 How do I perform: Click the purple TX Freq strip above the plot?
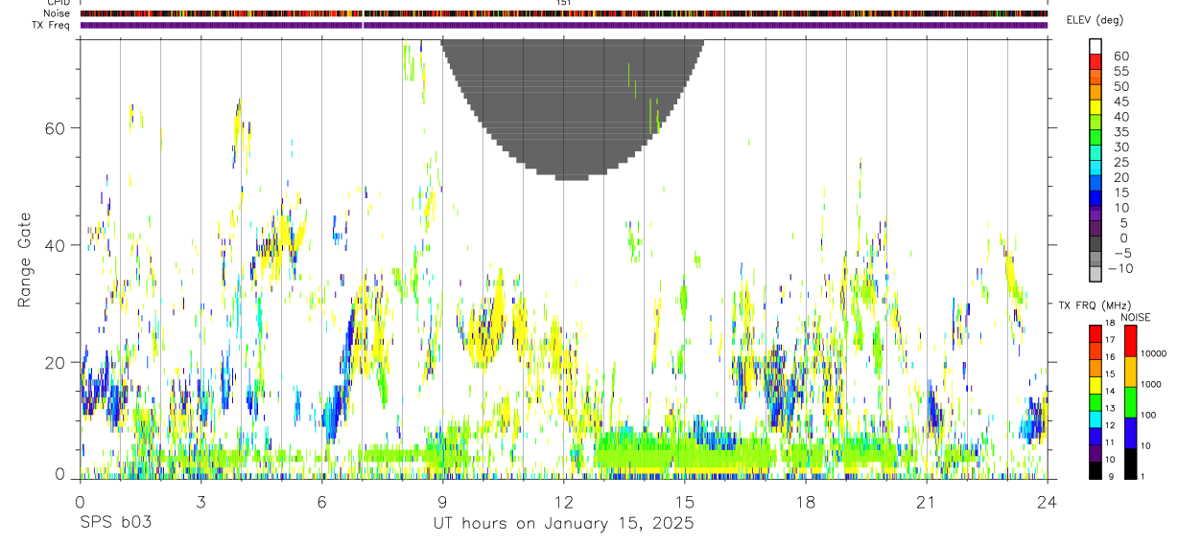pos(564,25)
